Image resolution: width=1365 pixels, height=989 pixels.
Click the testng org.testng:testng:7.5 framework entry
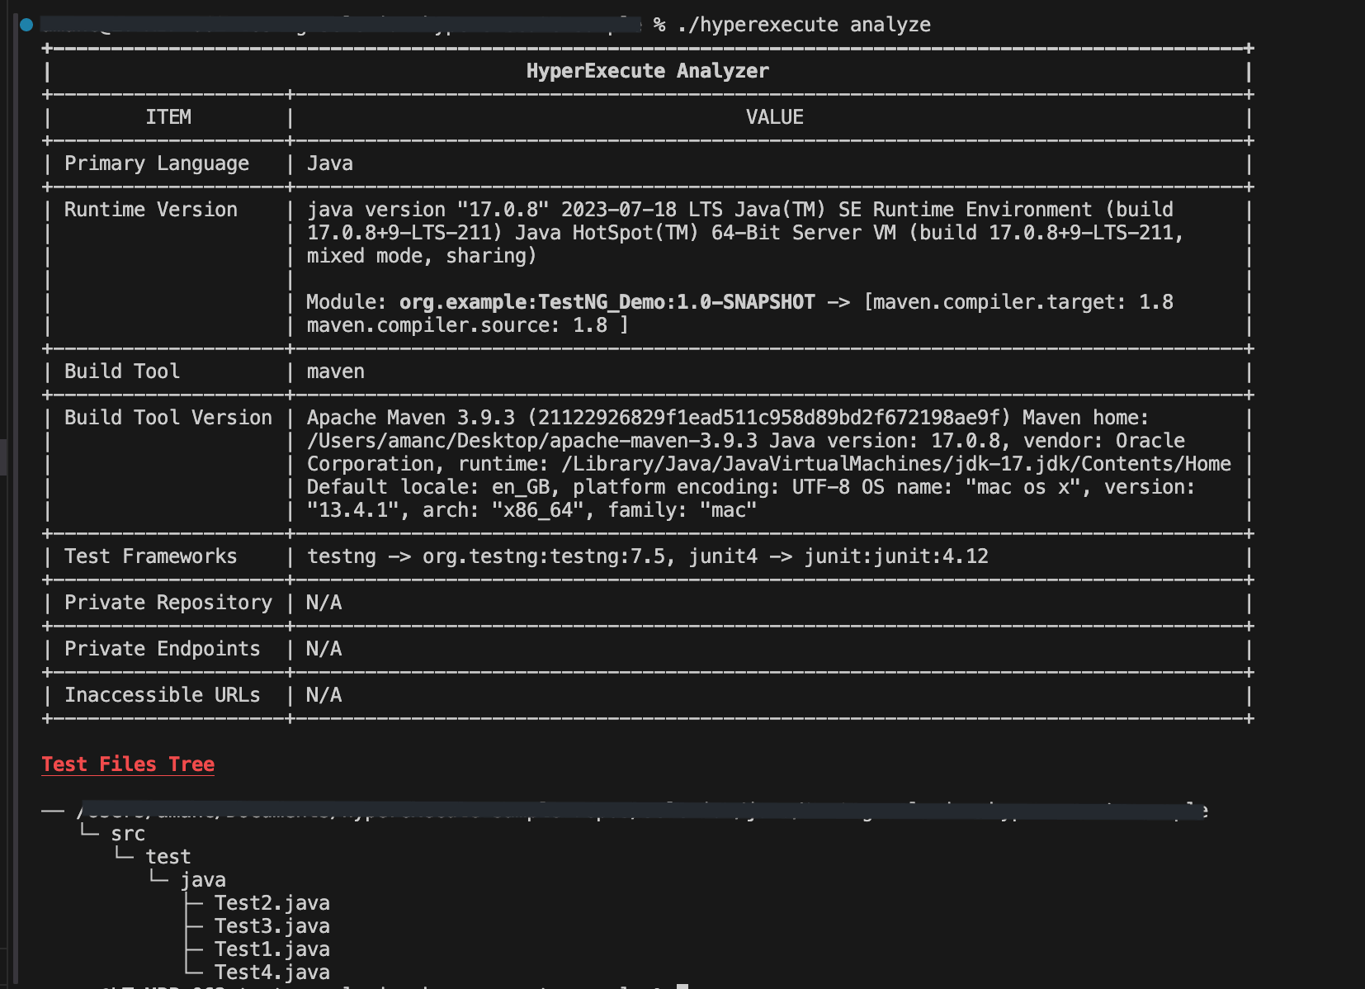486,556
